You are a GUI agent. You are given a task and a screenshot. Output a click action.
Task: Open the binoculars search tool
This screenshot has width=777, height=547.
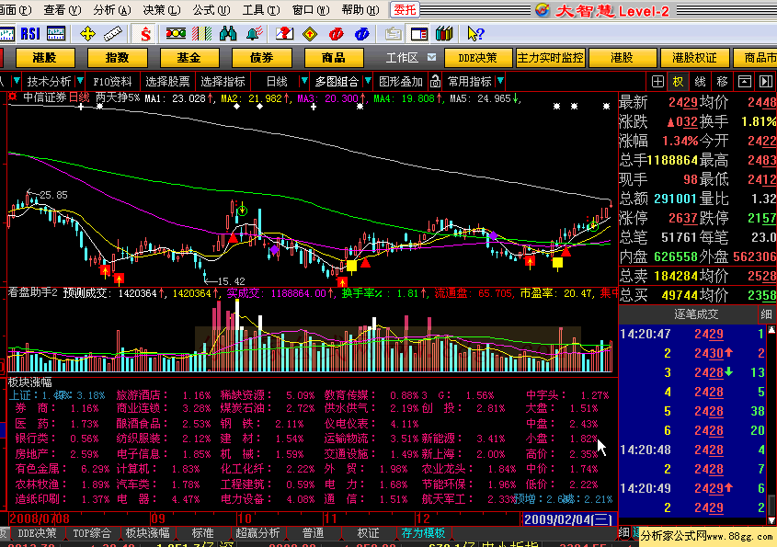click(x=228, y=34)
